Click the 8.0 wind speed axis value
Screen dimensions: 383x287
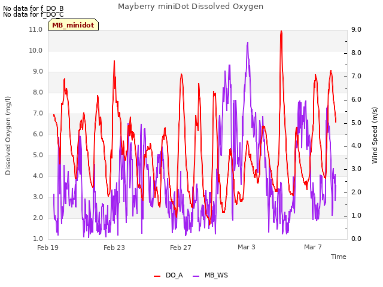pyautogui.click(x=356, y=53)
